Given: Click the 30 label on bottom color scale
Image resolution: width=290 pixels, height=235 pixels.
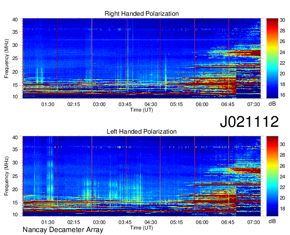Looking at the screenshot, I should pos(282,144).
